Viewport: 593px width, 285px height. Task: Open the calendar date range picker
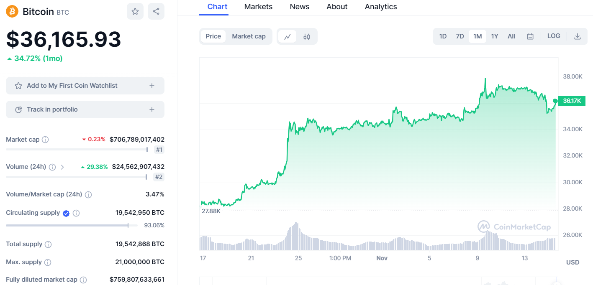click(530, 36)
